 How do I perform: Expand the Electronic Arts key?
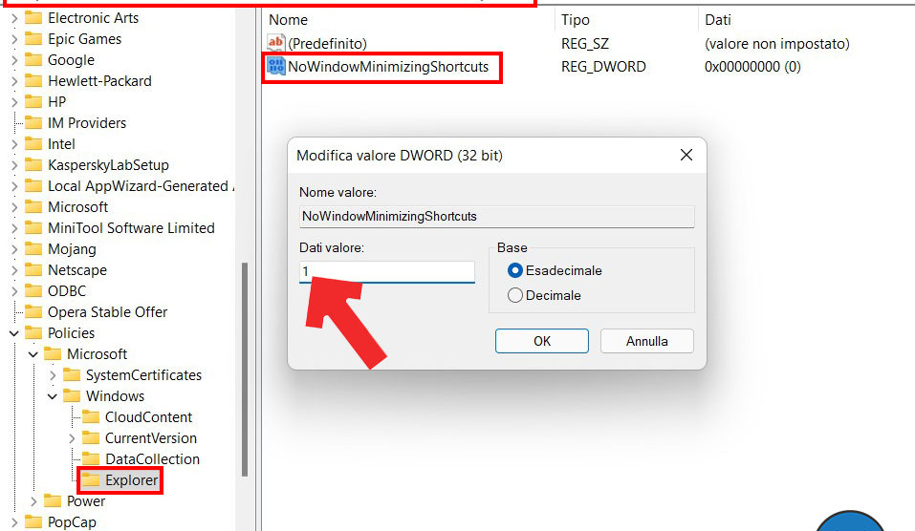14,19
